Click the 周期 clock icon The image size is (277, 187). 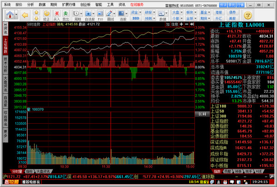76,13
